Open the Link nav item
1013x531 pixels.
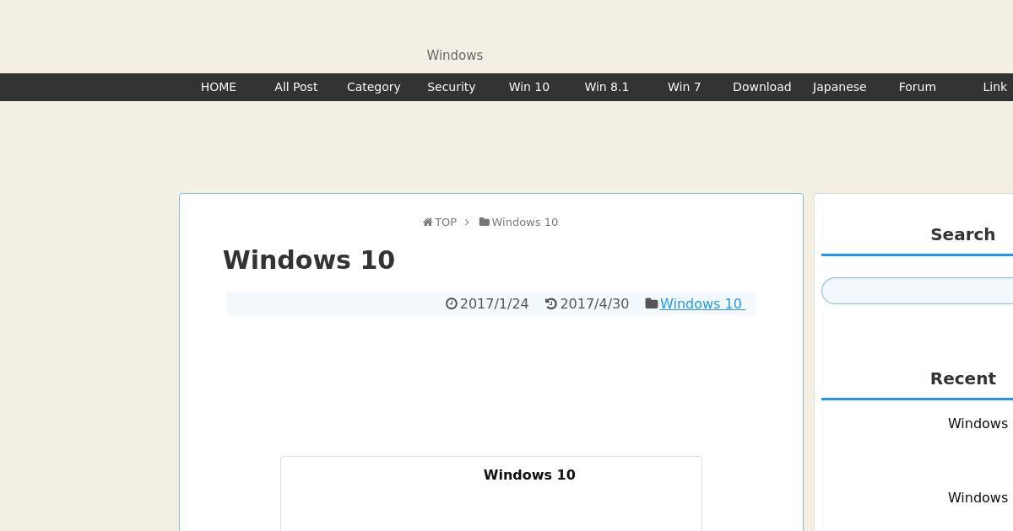[995, 87]
